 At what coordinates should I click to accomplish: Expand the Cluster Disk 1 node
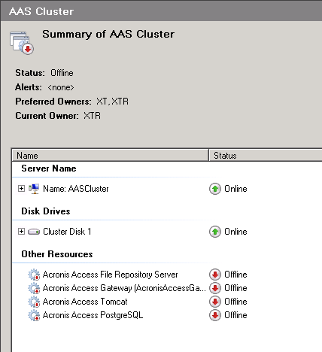pos(22,232)
